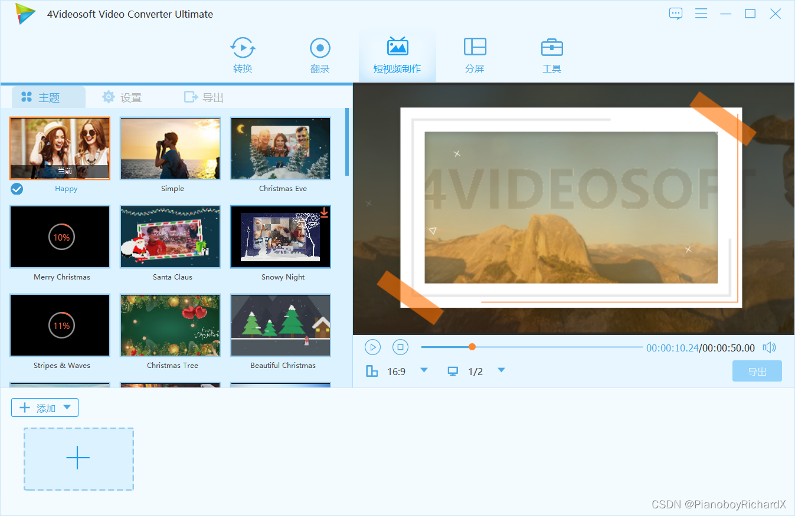The height and width of the screenshot is (516, 795).
Task: Open the 转换 (Convert) tab
Action: 243,56
